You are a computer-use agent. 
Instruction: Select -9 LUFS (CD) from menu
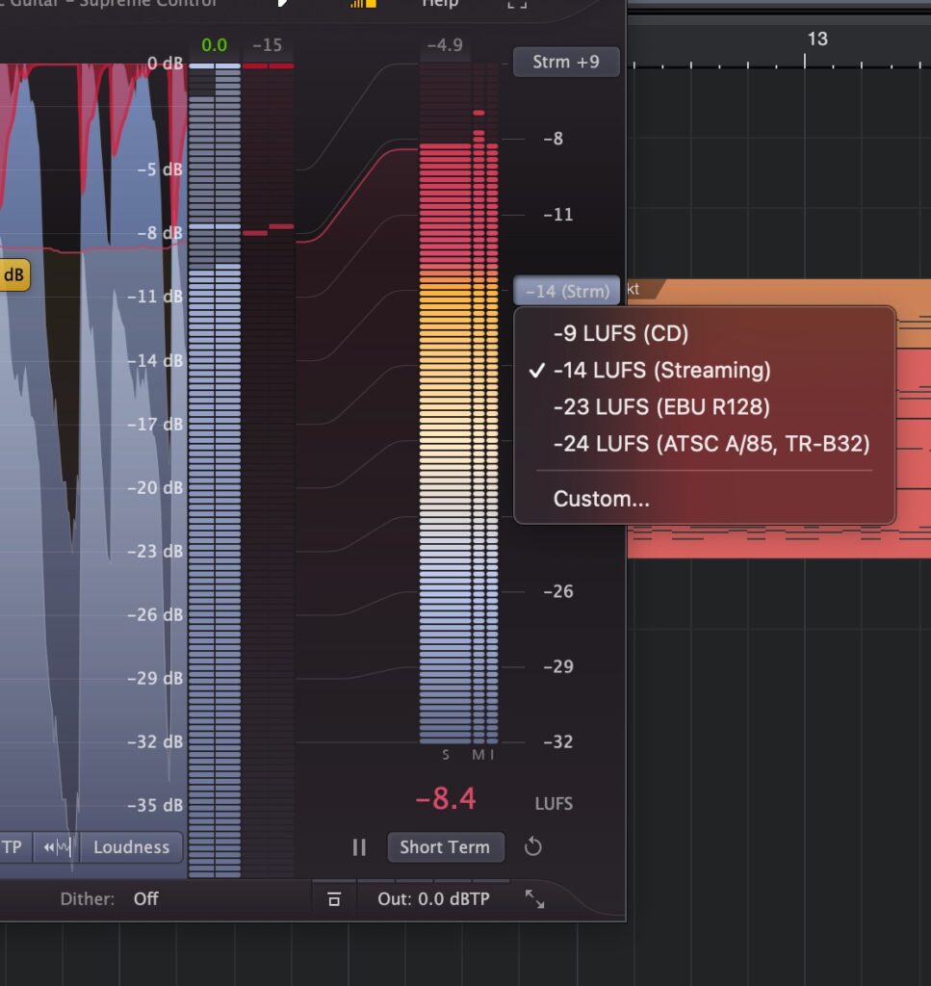click(x=621, y=333)
